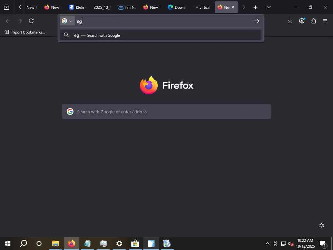Open Microsoft Store from taskbar
This screenshot has width=333, height=250.
(x=135, y=243)
